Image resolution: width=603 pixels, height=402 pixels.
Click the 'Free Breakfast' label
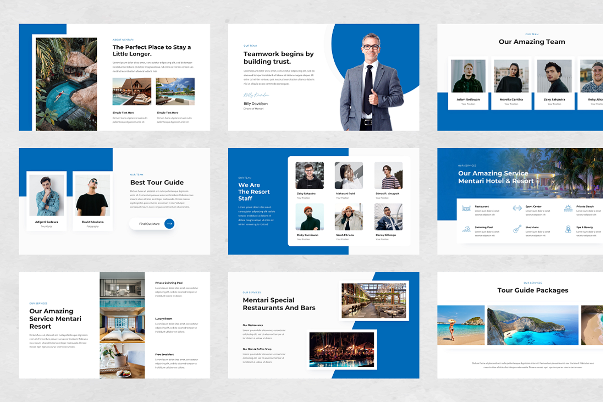(164, 354)
